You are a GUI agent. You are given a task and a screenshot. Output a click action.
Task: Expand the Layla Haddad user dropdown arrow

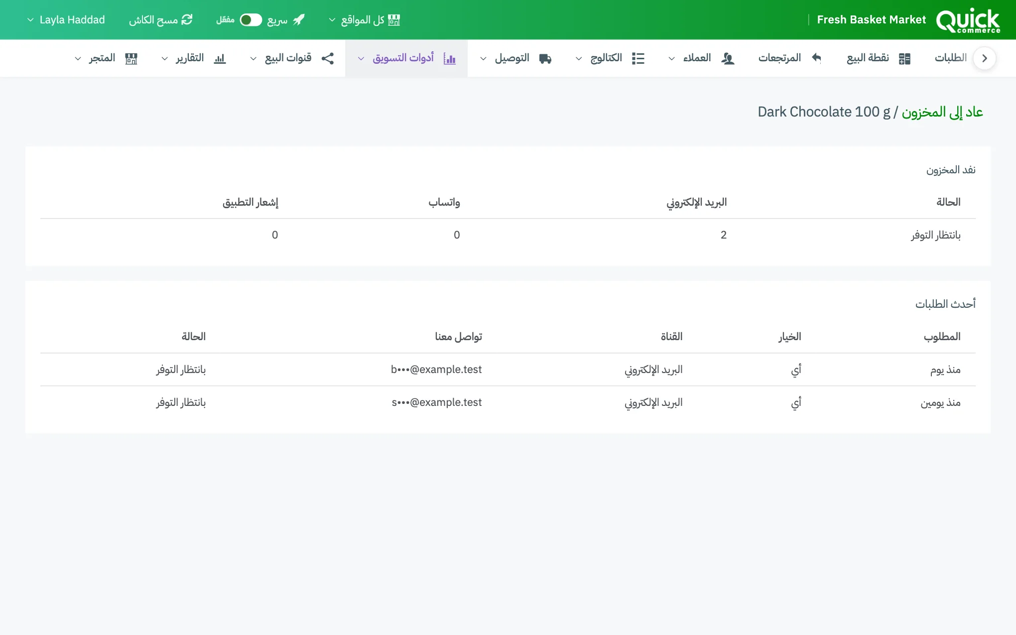point(30,20)
